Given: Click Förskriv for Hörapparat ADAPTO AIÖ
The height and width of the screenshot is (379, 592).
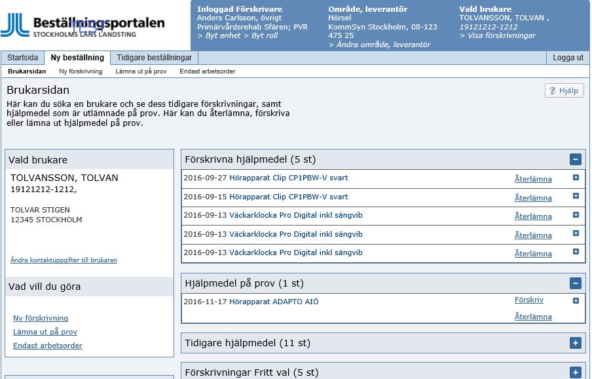Looking at the screenshot, I should 529,300.
